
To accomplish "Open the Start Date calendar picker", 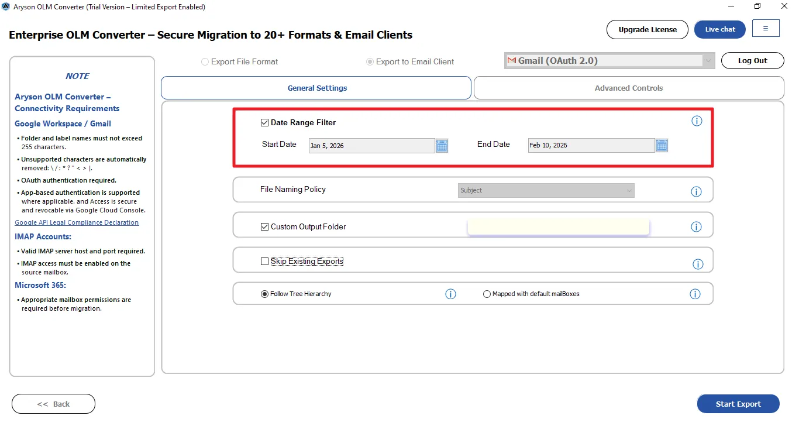I will tap(442, 146).
